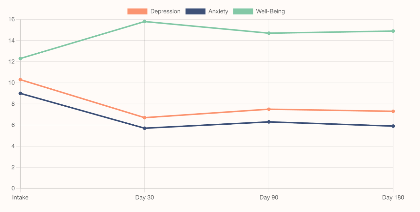
Task: Click the navy Anxiety legend color swatch
Action: (x=195, y=11)
